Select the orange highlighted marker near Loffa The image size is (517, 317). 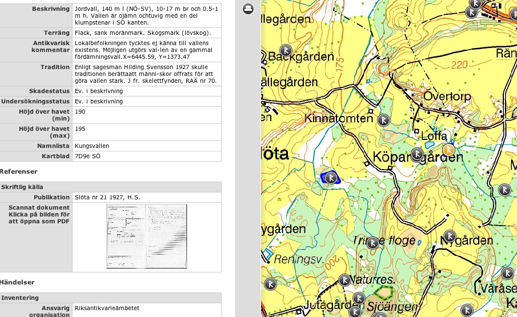point(449,150)
